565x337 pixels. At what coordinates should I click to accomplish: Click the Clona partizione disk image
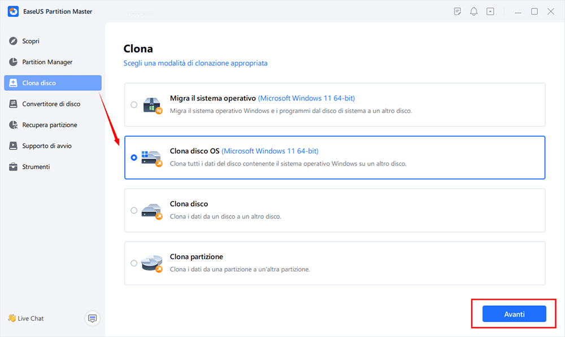pyautogui.click(x=151, y=264)
